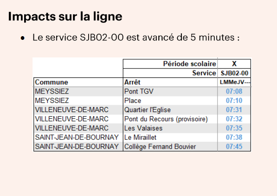The image size is (277, 196).
Task: Click the 07:45 arrival time
Action: [x=234, y=146]
